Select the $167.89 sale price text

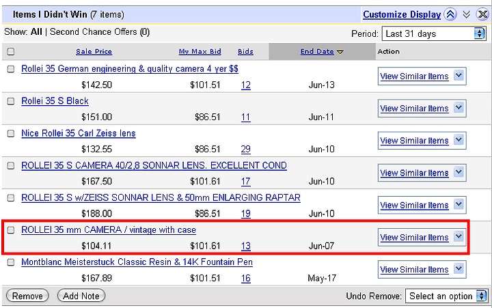tap(96, 278)
